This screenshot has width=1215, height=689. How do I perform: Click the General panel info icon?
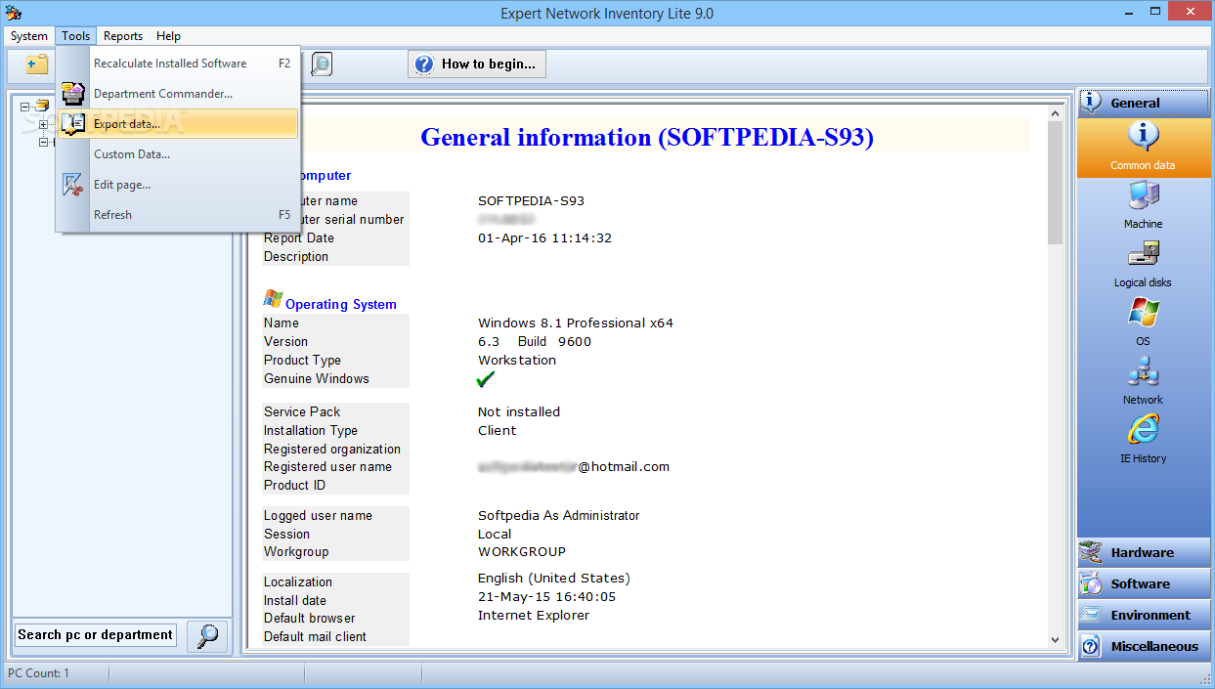[1092, 103]
